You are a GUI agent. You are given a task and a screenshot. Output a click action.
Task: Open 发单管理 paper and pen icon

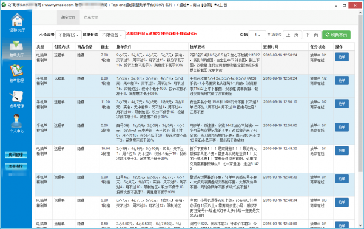point(16,96)
